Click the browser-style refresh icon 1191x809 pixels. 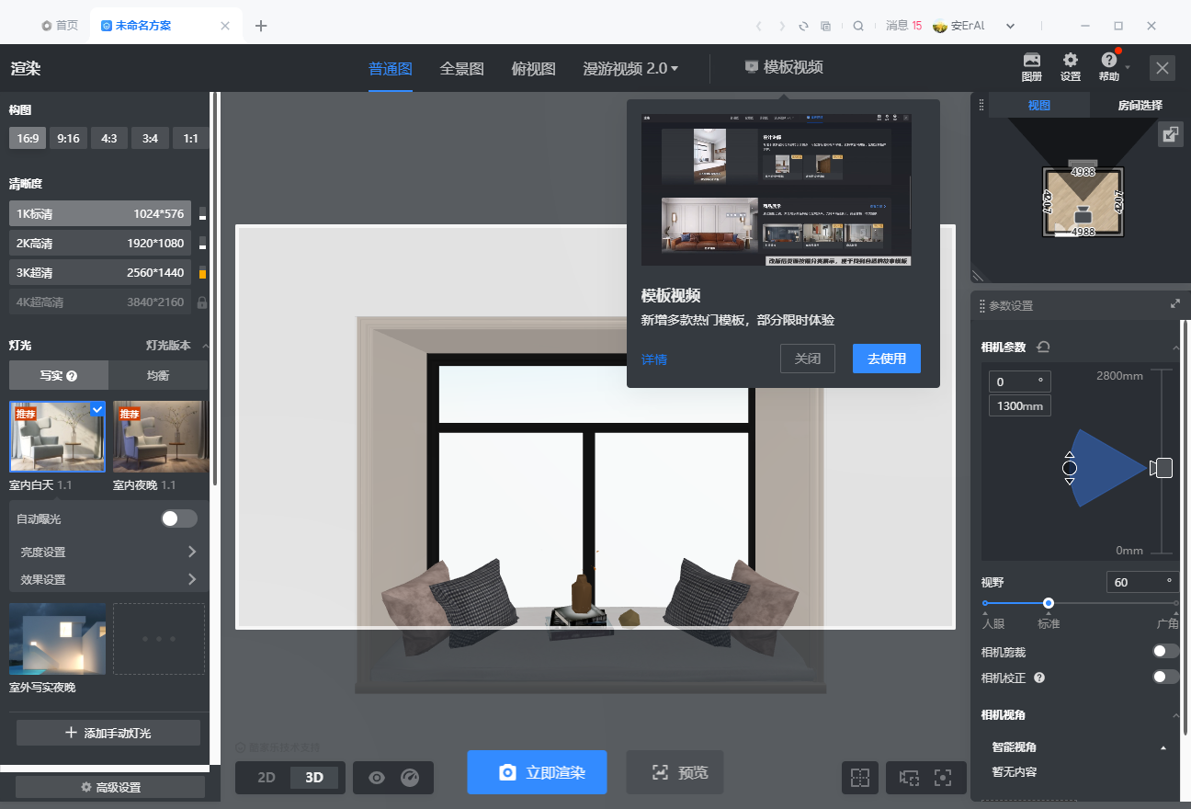[804, 26]
